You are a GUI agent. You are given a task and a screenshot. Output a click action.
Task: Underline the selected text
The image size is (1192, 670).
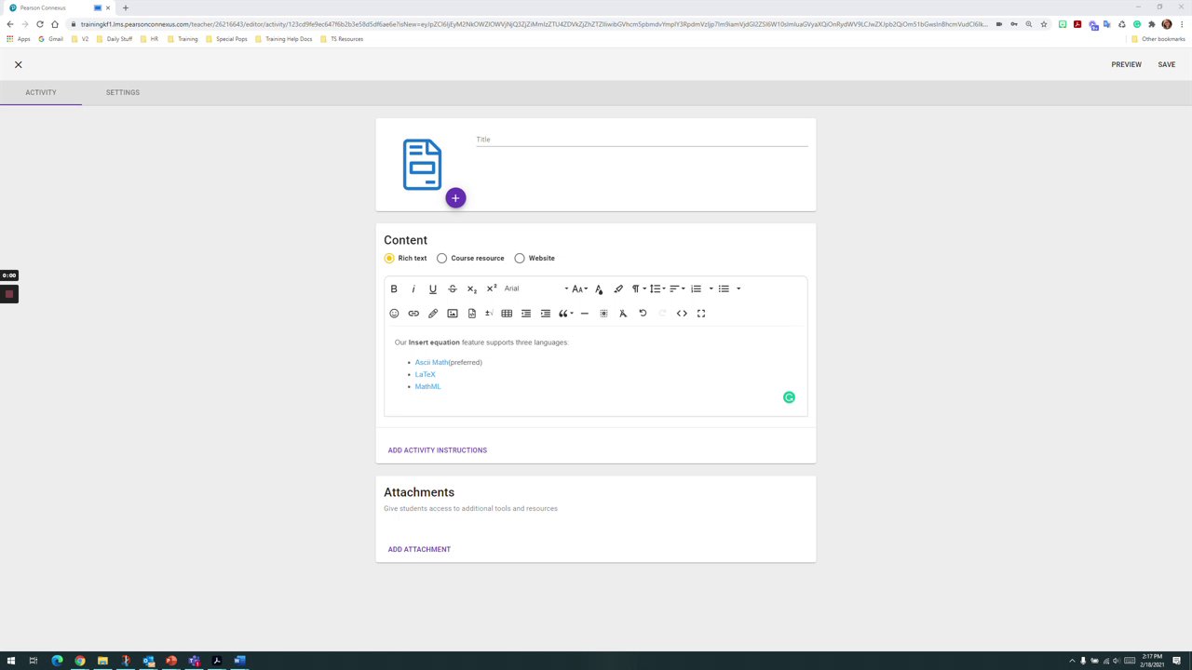point(433,288)
